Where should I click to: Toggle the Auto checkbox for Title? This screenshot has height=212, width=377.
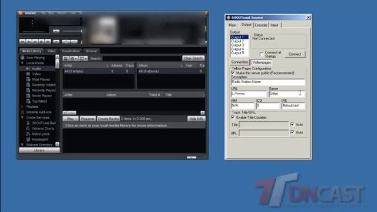coord(292,124)
